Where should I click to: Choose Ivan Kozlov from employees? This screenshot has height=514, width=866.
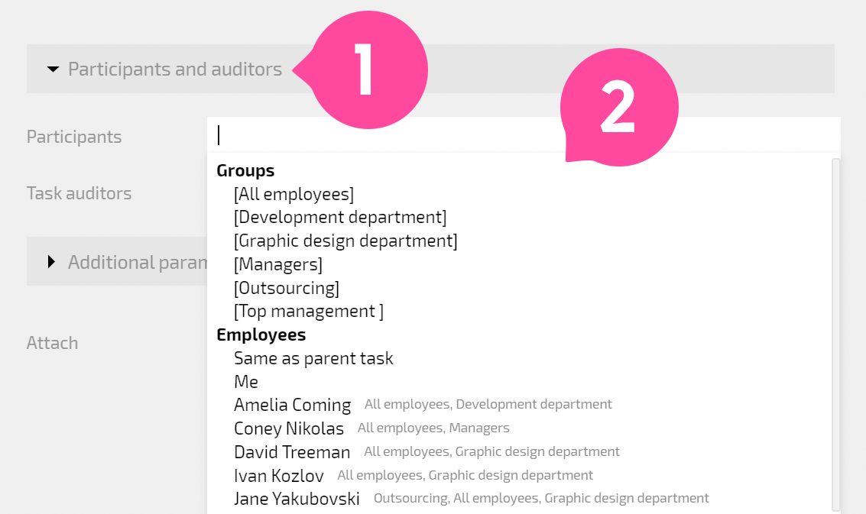[279, 476]
